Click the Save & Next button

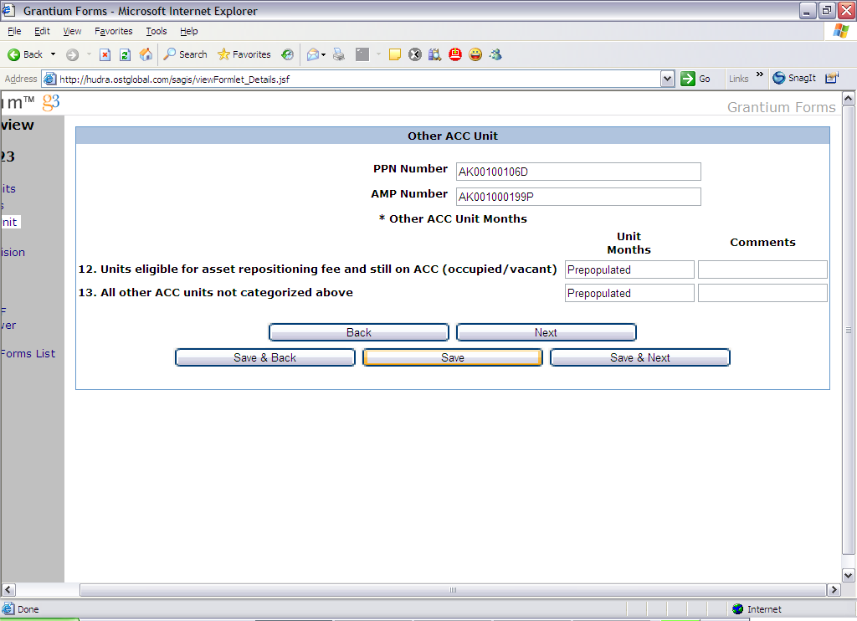640,357
